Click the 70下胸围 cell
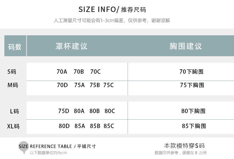This screenshot has width=234, height=159. tap(191, 72)
